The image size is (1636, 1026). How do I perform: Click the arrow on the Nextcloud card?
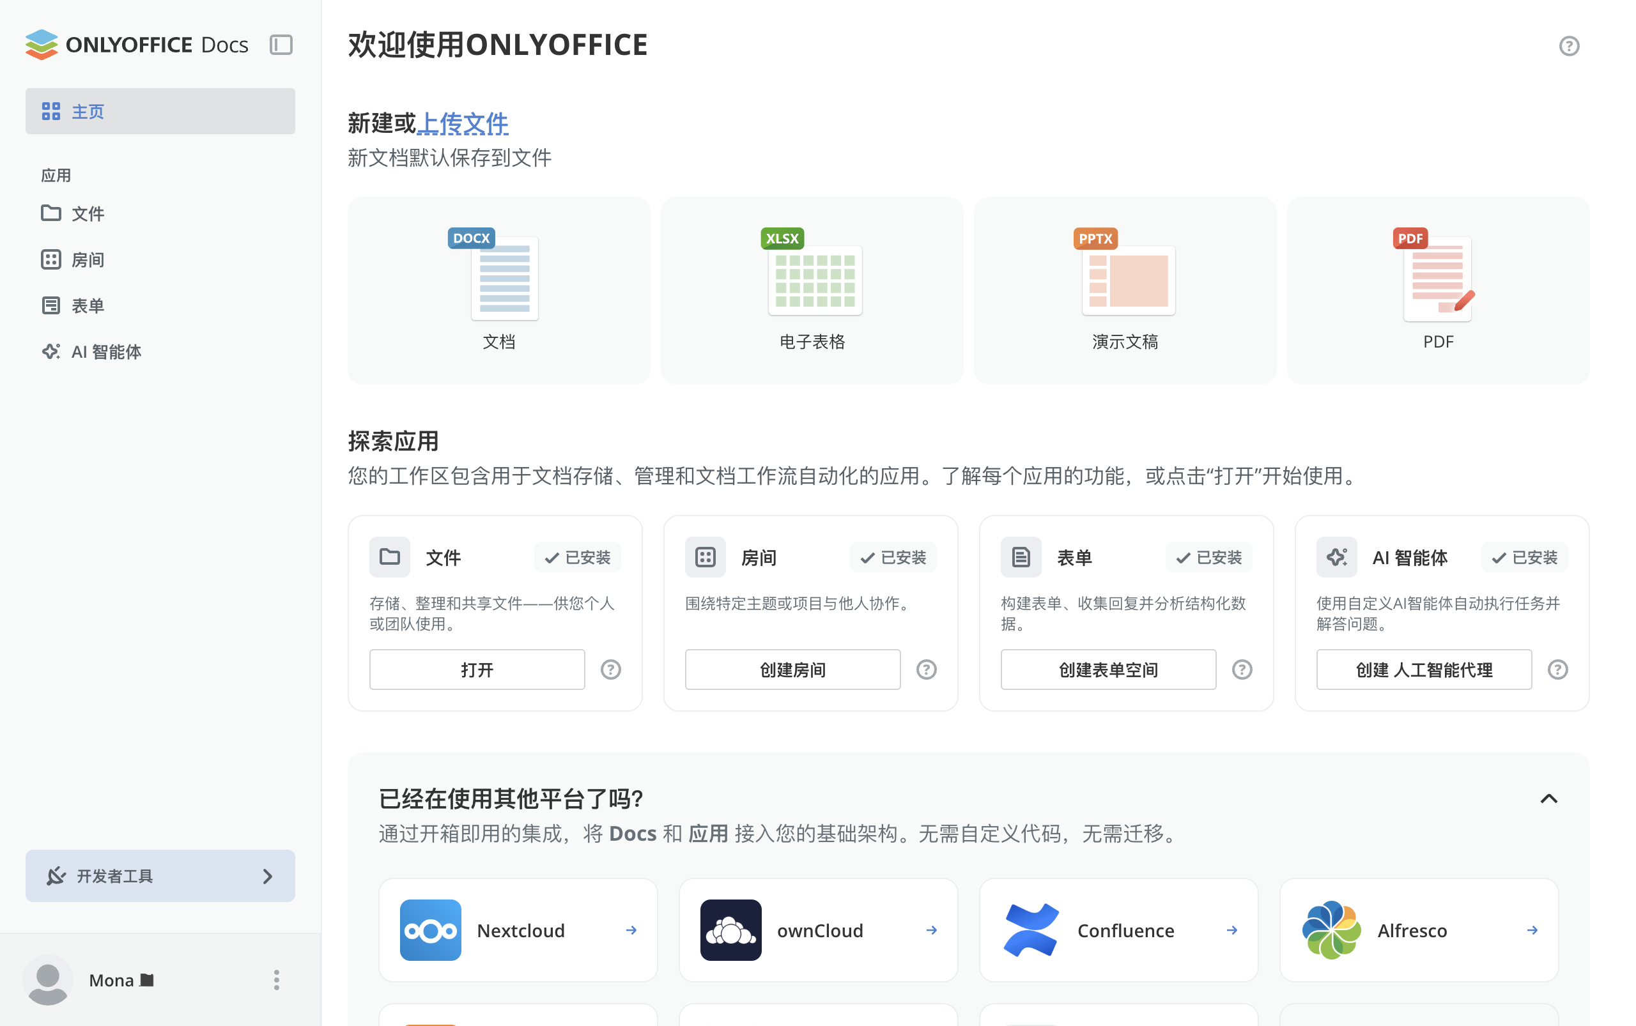[631, 930]
